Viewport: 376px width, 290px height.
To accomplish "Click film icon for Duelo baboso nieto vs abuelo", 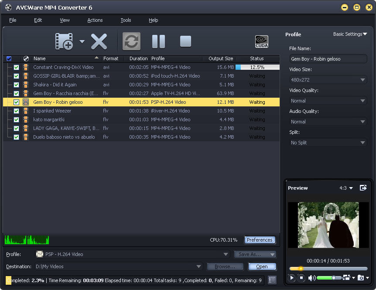I will click(x=26, y=137).
